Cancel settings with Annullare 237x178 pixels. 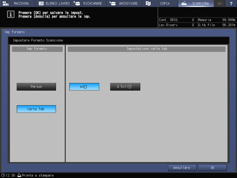tap(182, 168)
